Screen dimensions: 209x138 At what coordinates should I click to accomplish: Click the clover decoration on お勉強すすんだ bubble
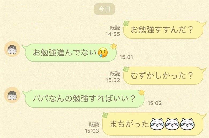click(x=126, y=23)
